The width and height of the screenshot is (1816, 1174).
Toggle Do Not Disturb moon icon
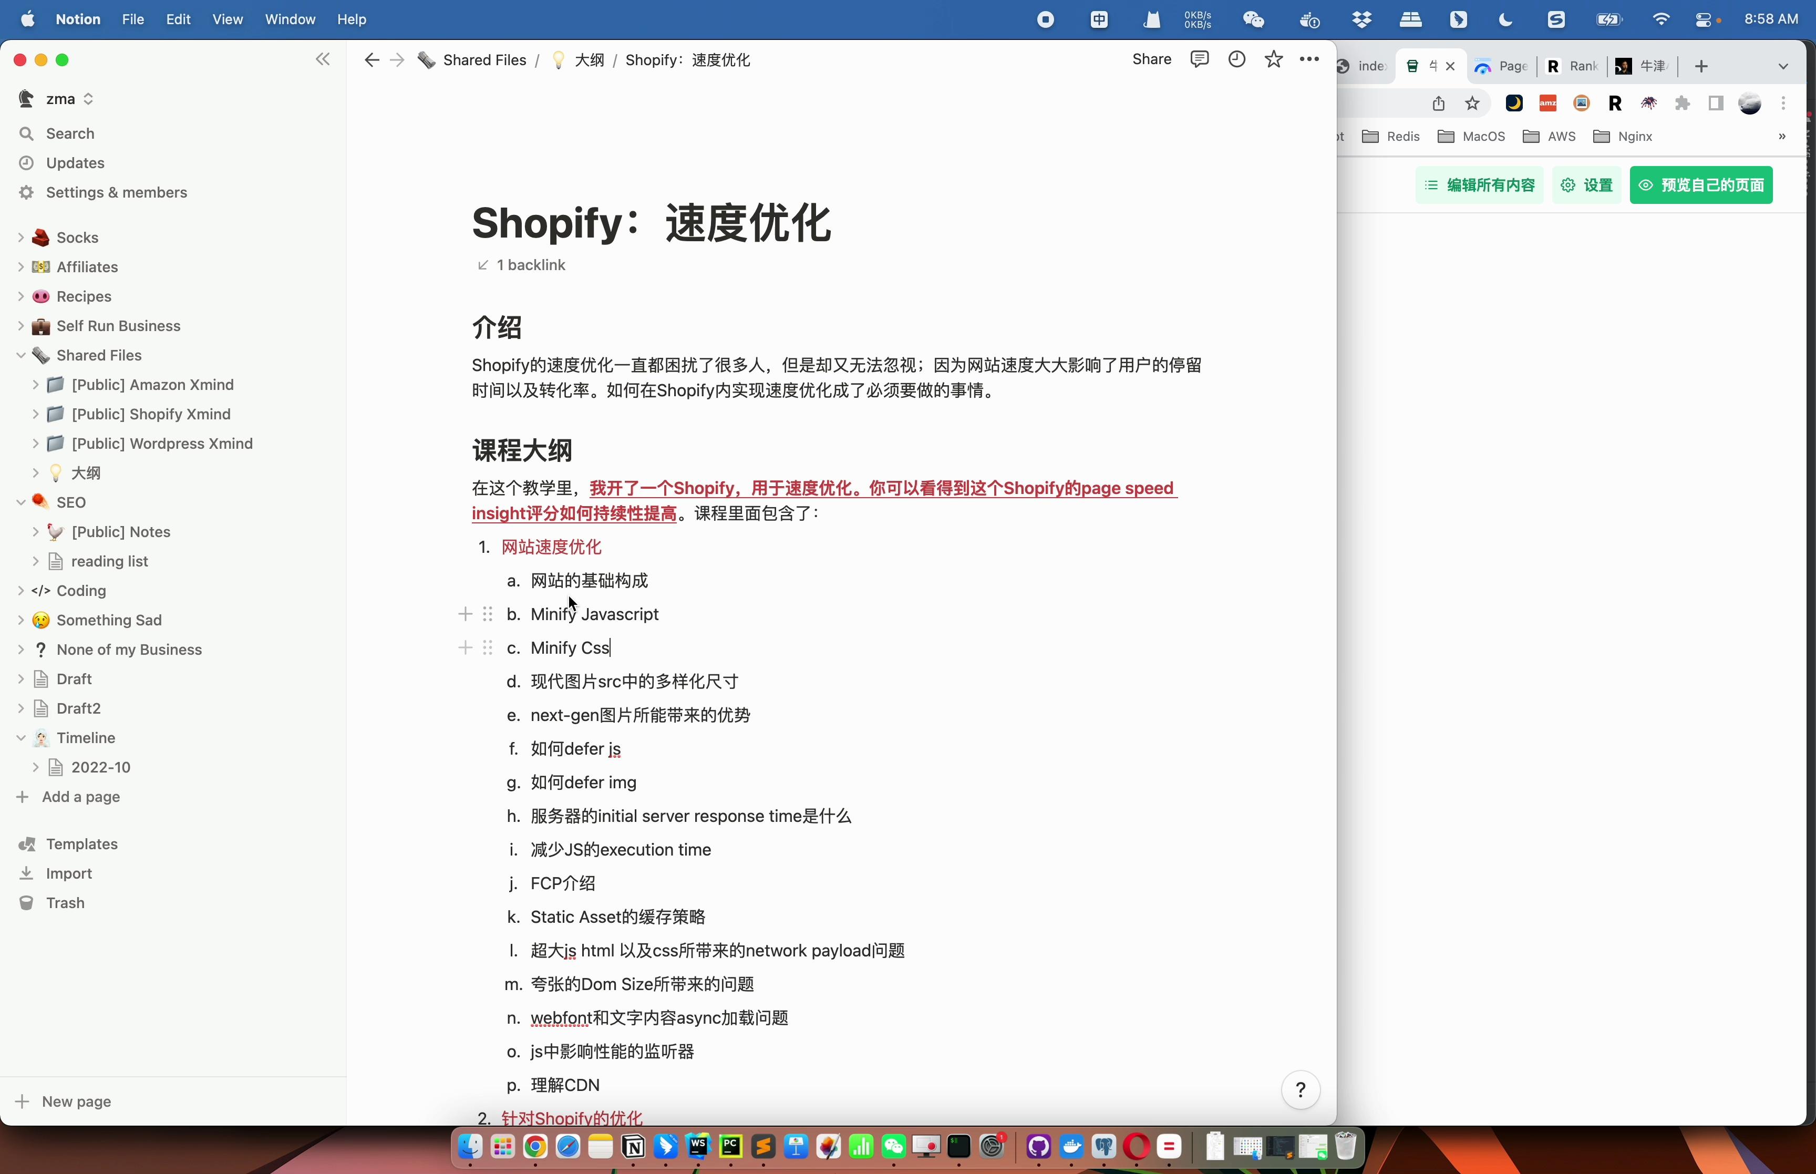[1505, 19]
